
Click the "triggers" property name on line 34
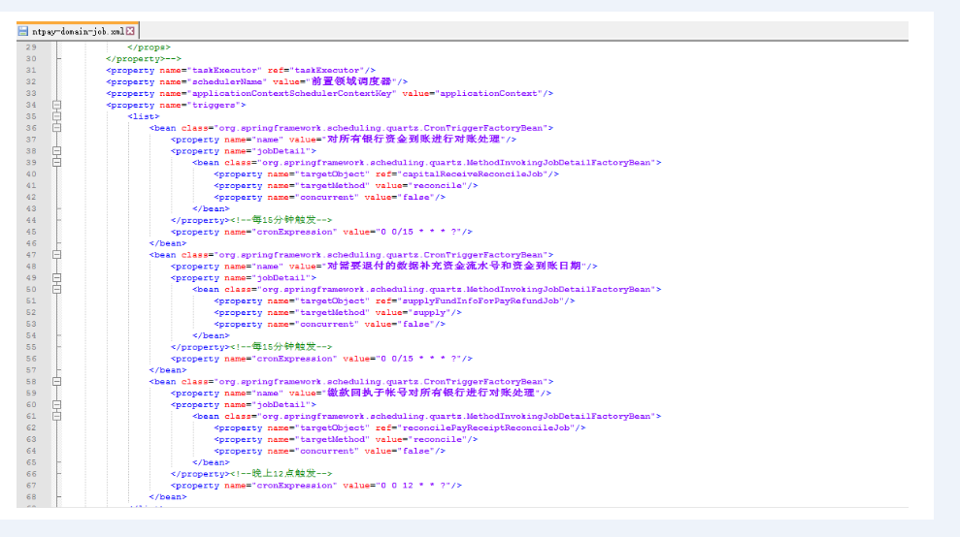click(x=213, y=106)
